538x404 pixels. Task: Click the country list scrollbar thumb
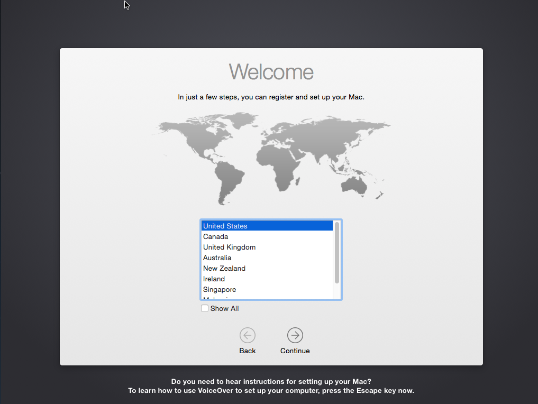pos(337,253)
